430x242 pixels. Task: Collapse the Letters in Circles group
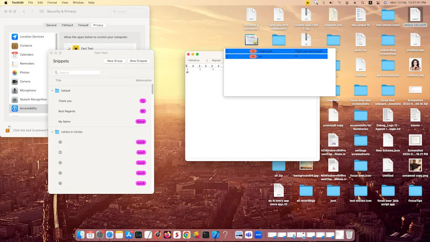pyautogui.click(x=52, y=132)
